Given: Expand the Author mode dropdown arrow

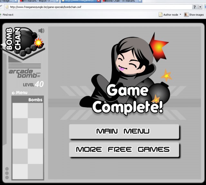Looking at the screenshot, I should click(180, 14).
